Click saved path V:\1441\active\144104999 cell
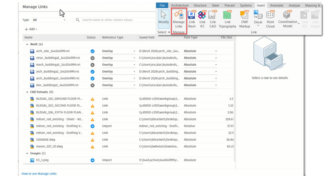Viewport: 325px width, 176px height. 159,160
